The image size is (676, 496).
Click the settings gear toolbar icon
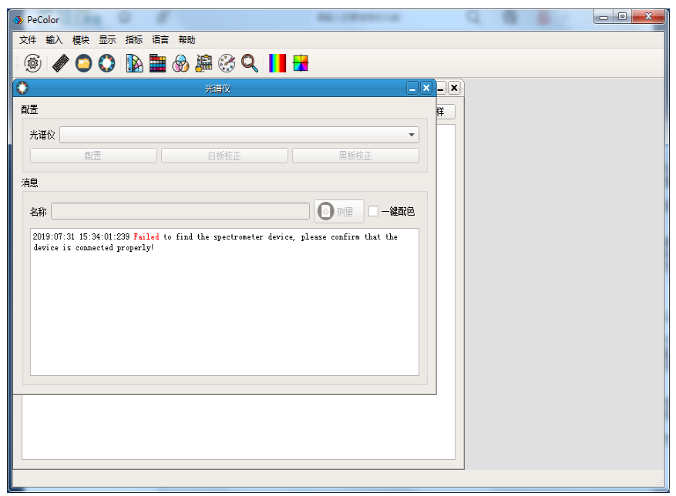(32, 63)
